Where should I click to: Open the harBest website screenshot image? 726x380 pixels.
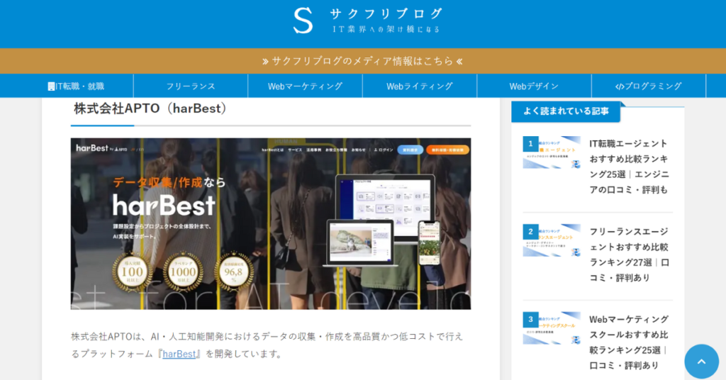pyautogui.click(x=270, y=223)
